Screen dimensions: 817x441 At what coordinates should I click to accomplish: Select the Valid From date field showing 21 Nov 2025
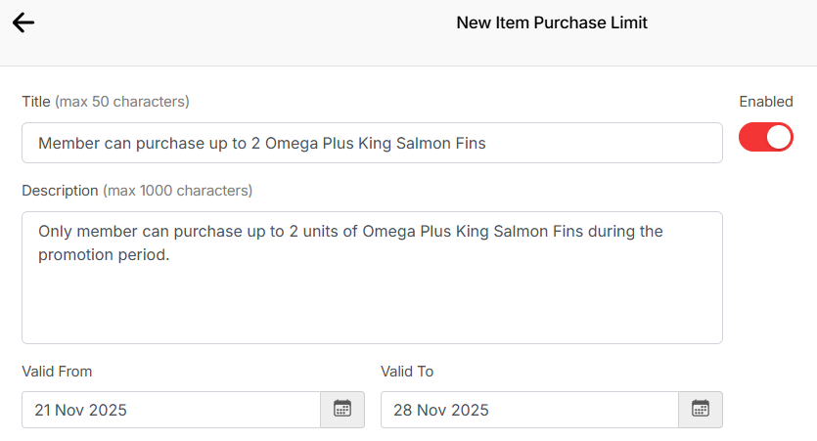pos(171,410)
